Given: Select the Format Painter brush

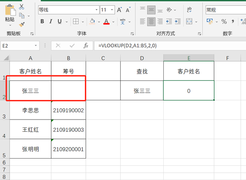Looking at the screenshot, I should pos(22,25).
